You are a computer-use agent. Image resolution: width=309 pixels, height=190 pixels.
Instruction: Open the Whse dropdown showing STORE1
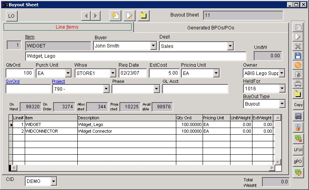click(x=113, y=73)
